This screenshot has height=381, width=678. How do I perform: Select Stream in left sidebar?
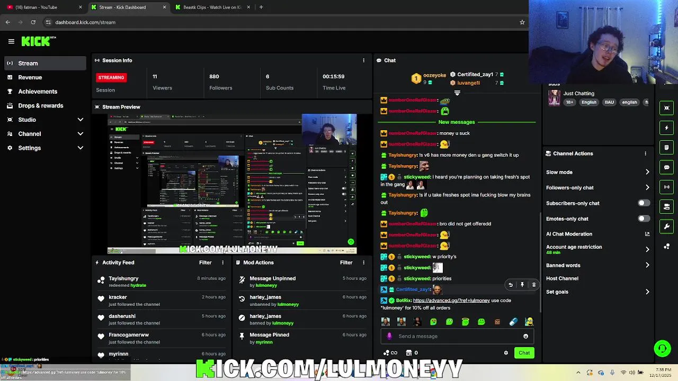pyautogui.click(x=44, y=63)
